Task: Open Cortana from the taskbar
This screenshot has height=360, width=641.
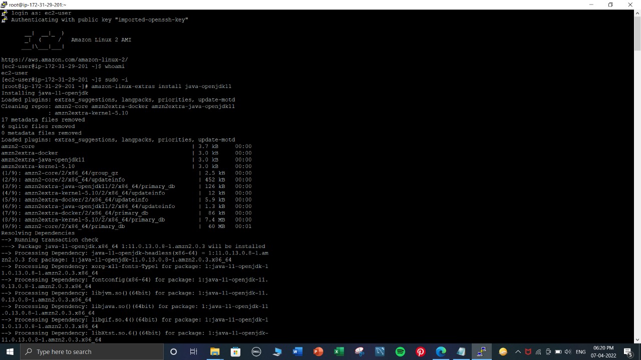Action: click(173, 351)
